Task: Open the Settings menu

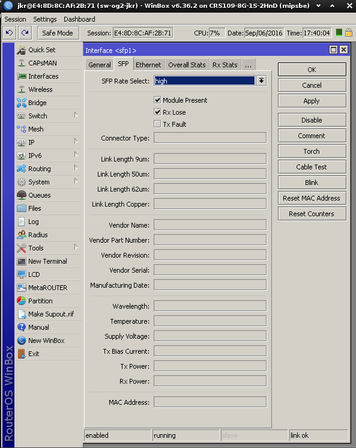Action: point(45,19)
